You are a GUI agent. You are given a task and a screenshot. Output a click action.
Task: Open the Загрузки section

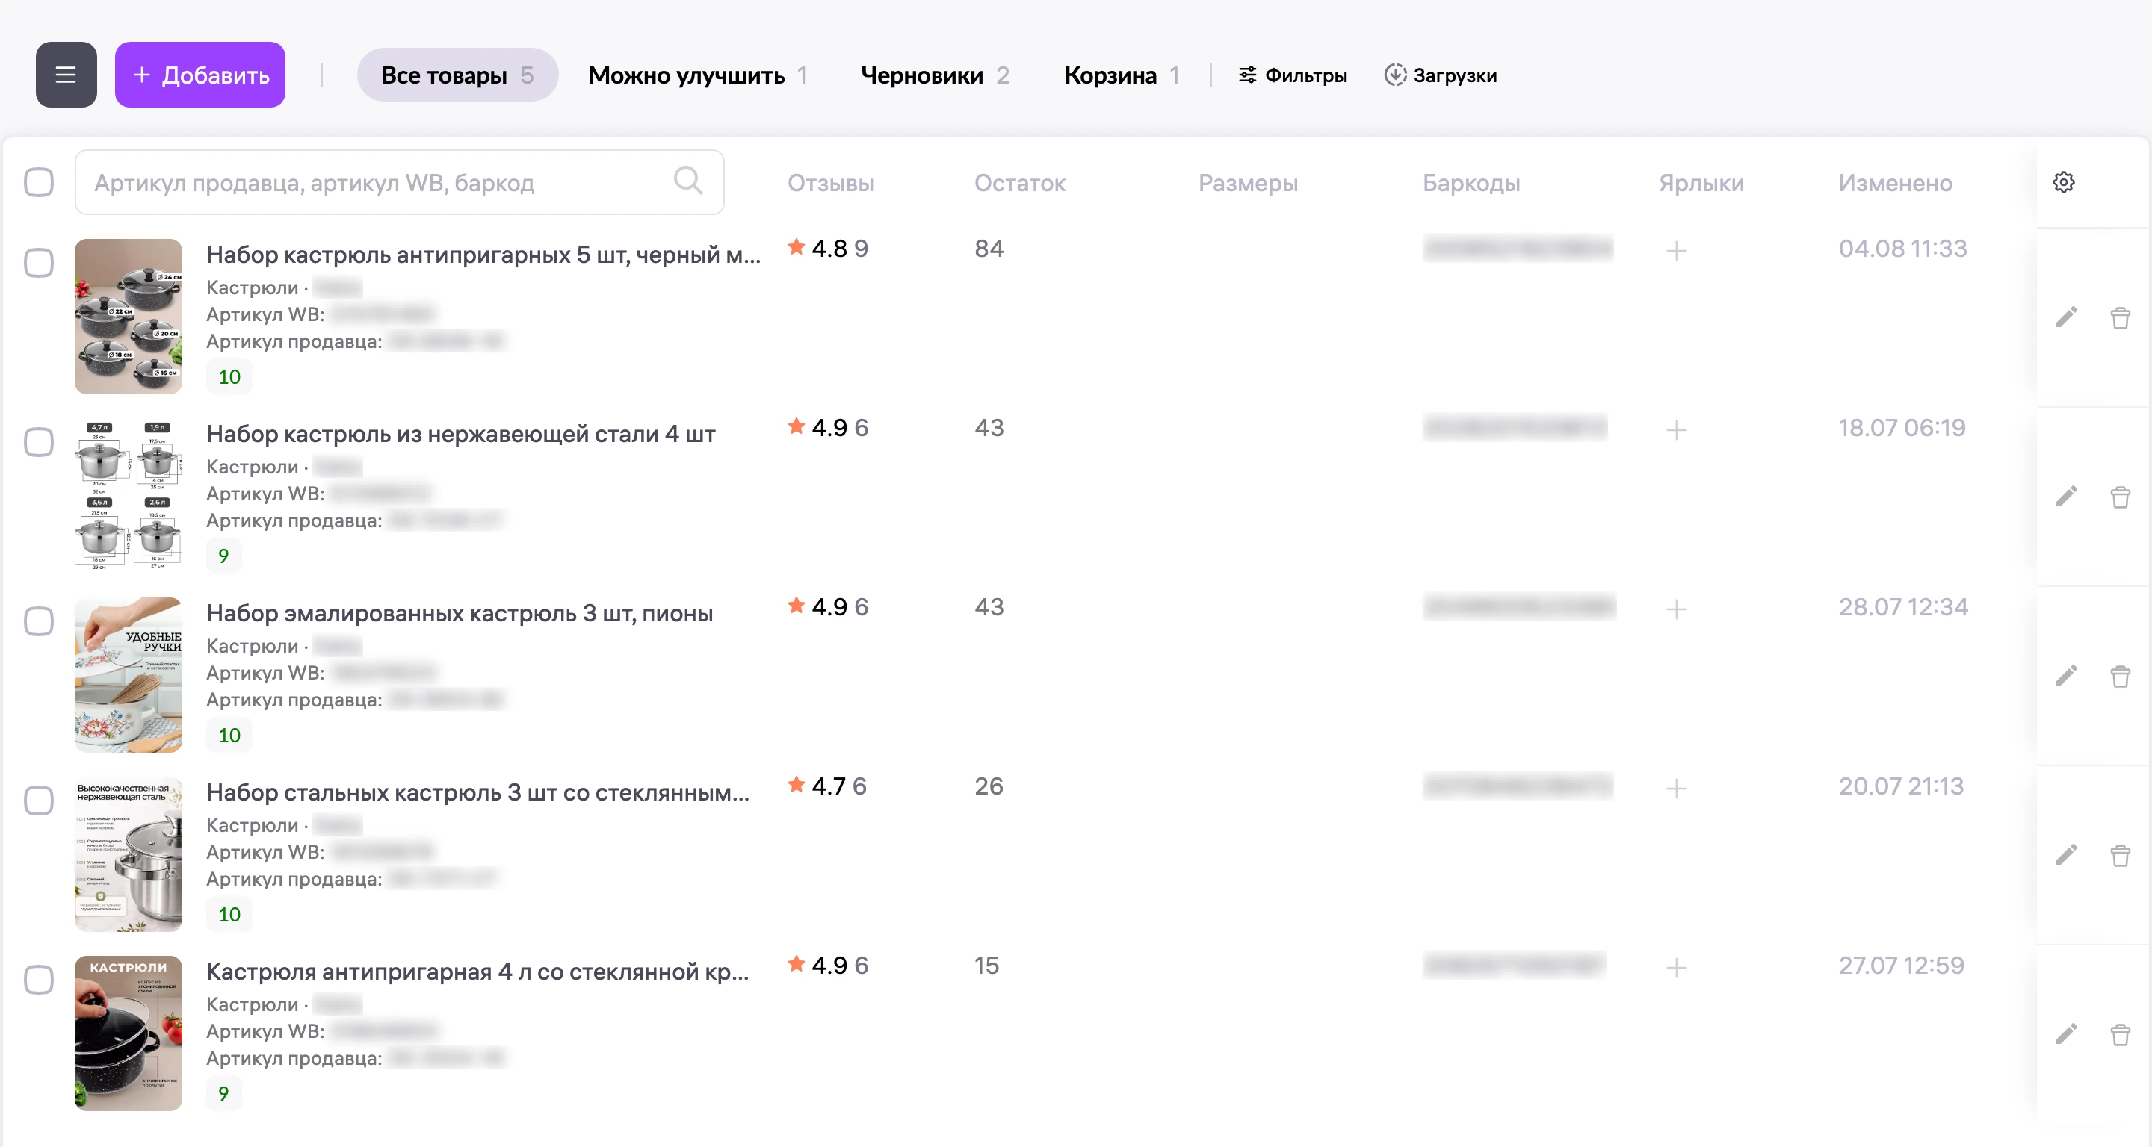point(1440,75)
